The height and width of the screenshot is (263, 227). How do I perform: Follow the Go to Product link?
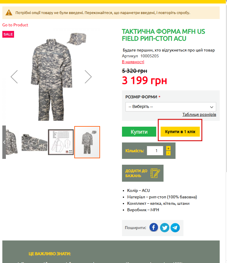coord(15,25)
